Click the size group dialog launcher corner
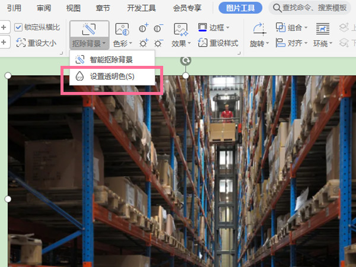This screenshot has width=356, height=267. (61, 53)
